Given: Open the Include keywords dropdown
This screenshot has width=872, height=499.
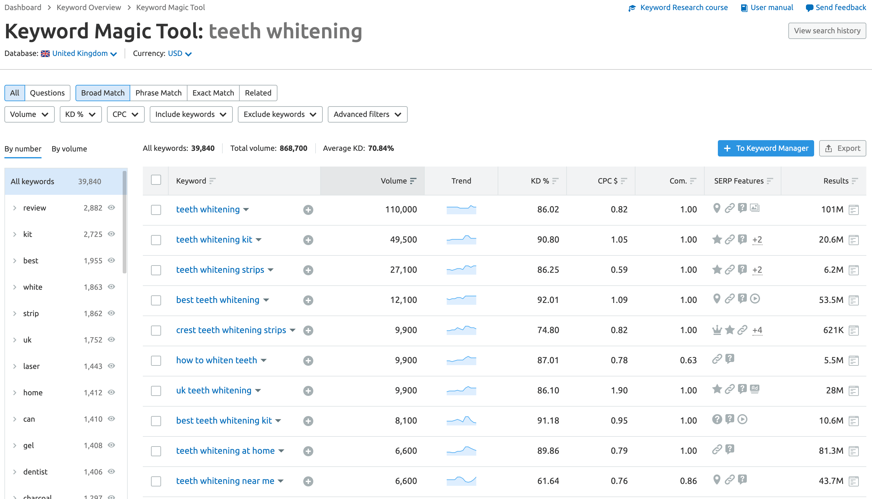Looking at the screenshot, I should click(x=191, y=114).
